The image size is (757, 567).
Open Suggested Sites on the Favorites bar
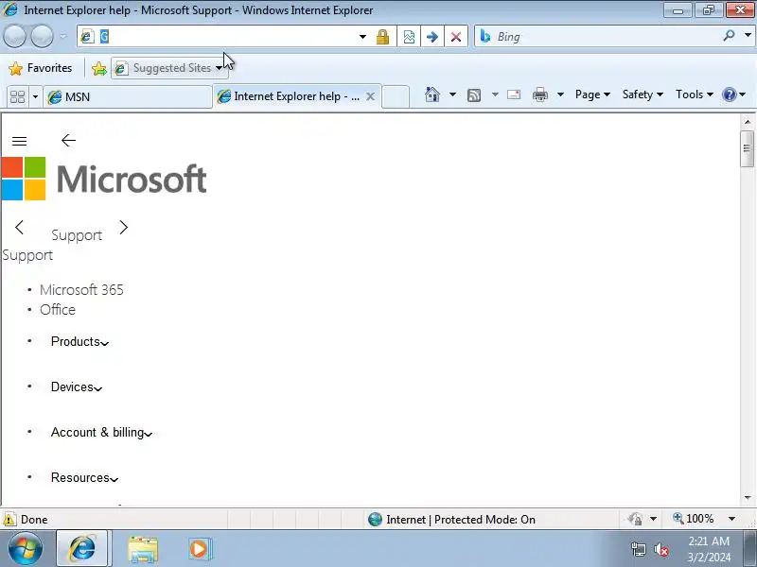pos(169,68)
